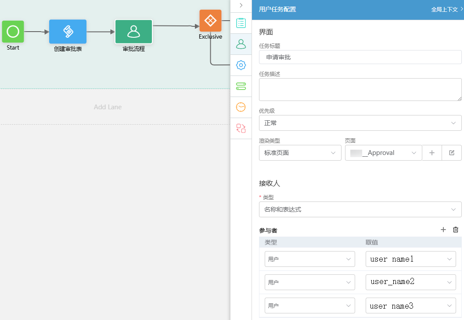Open the 页面 dropdown showing _Approval
Screen dimensions: 464x320
pos(383,153)
